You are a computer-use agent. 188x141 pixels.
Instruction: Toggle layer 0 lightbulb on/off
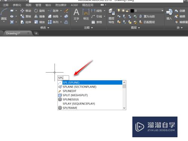[x=119, y=11]
